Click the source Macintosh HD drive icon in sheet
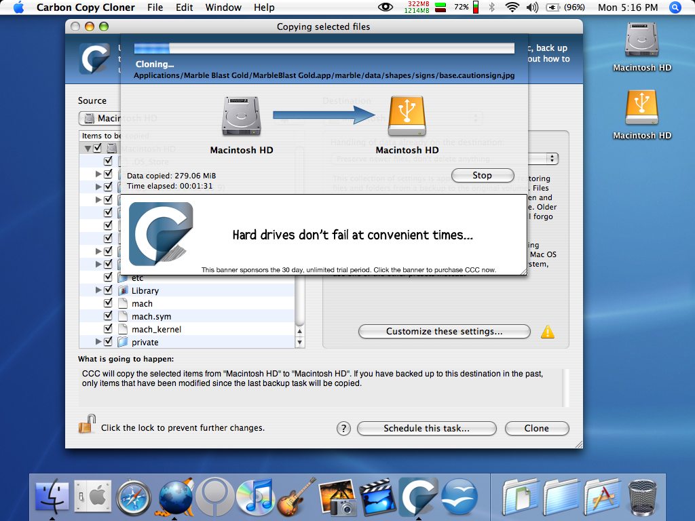The width and height of the screenshot is (695, 521). [242, 117]
